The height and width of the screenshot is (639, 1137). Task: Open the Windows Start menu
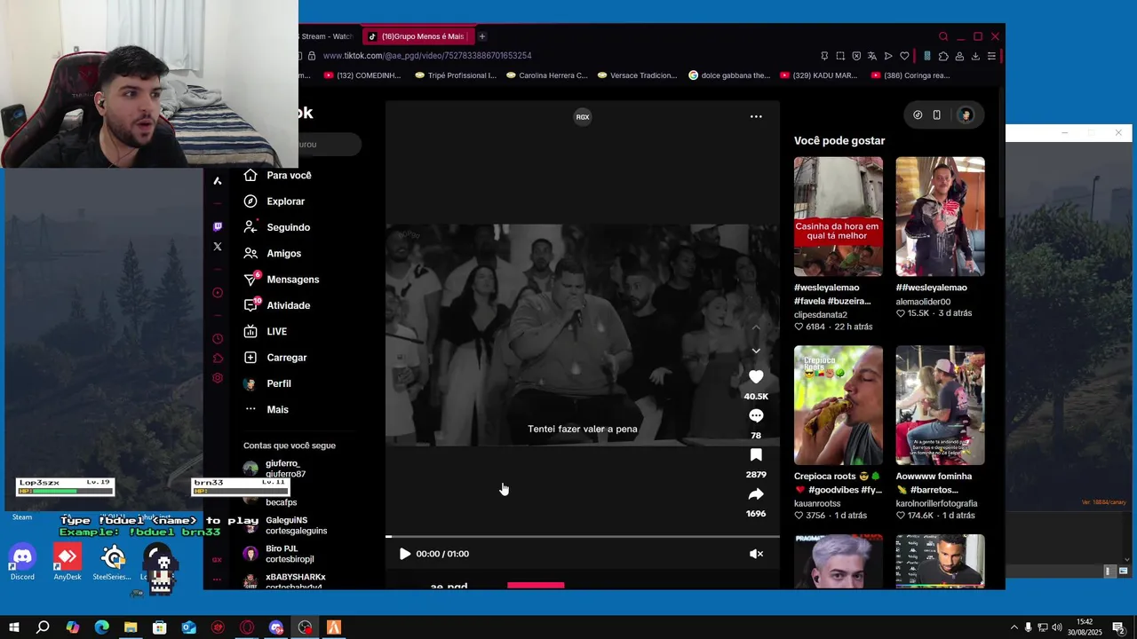pos(13,627)
